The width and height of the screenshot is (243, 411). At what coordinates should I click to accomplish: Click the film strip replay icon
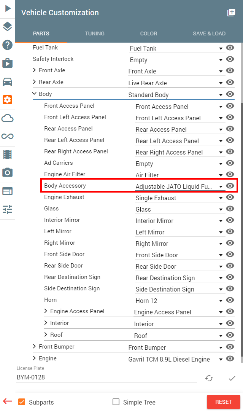click(7, 155)
